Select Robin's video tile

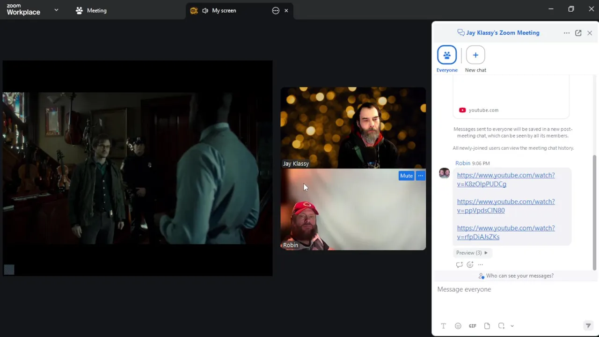353,209
